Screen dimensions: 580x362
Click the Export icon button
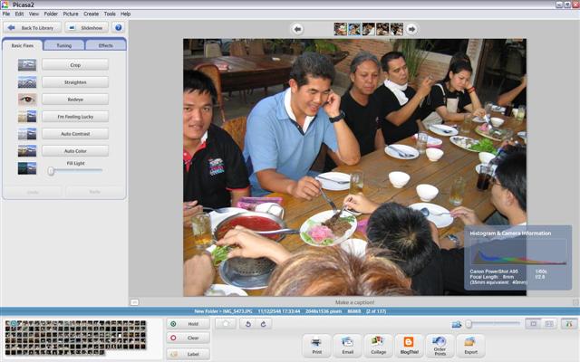(470, 345)
